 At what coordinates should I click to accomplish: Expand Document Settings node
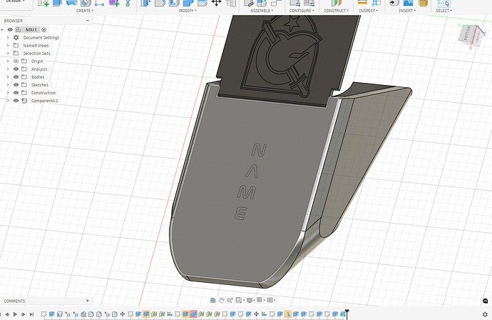coord(8,37)
